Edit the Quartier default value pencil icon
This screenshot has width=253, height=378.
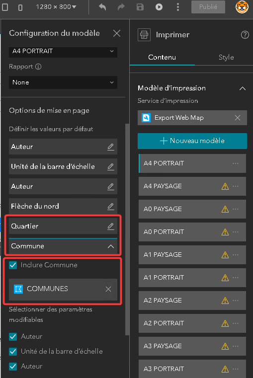click(x=111, y=226)
